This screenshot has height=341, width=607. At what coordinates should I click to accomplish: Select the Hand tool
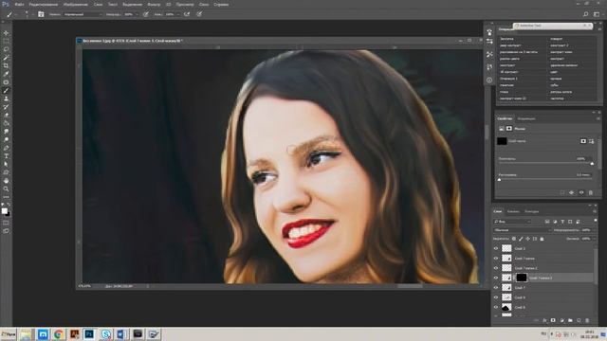[6, 181]
